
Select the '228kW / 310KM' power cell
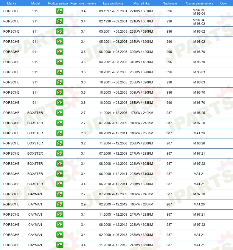click(x=141, y=174)
